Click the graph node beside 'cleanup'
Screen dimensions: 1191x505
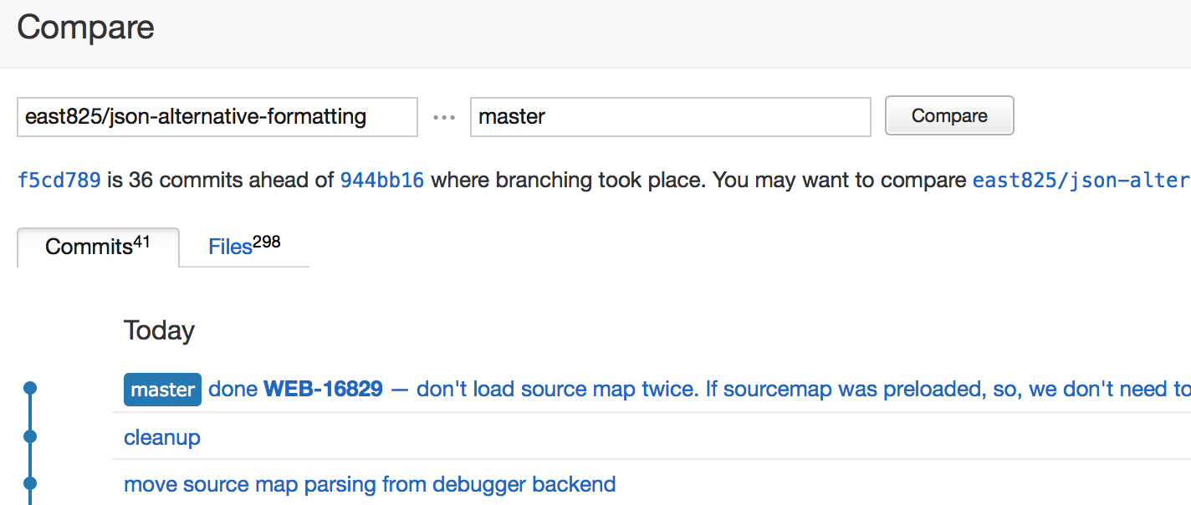coord(30,436)
